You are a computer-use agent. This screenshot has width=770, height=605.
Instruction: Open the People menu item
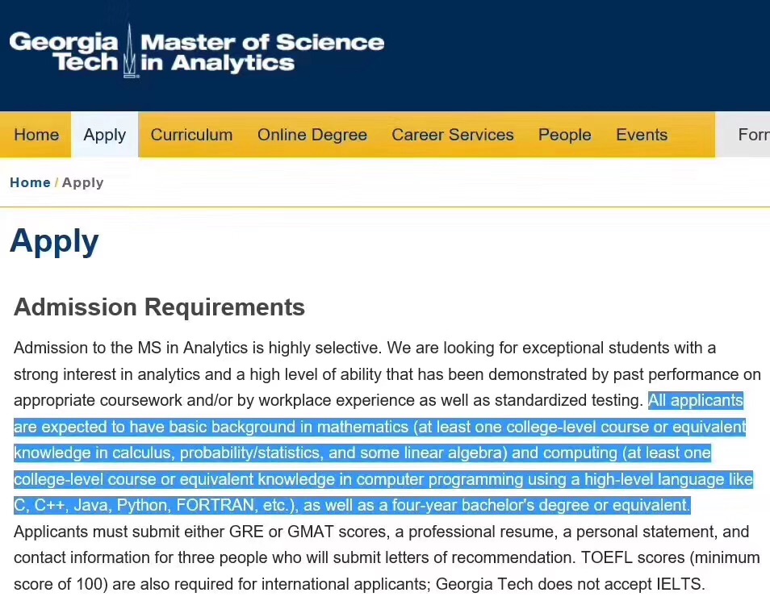(565, 135)
